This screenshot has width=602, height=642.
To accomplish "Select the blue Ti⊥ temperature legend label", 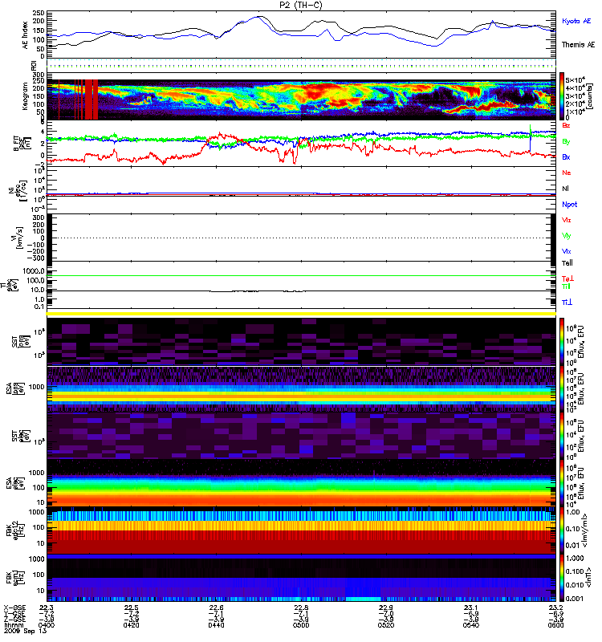I will (x=567, y=303).
